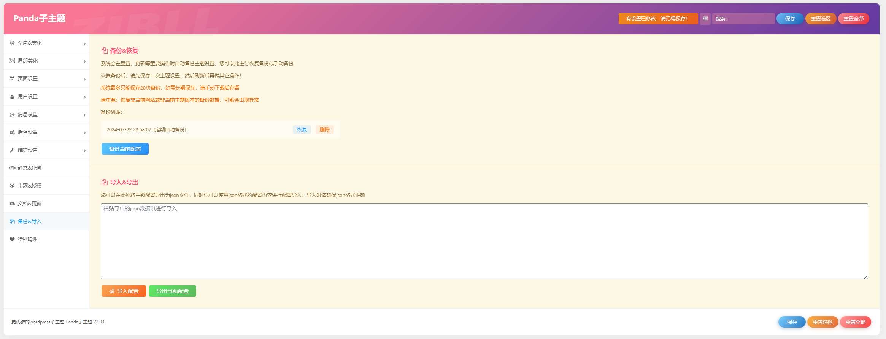This screenshot has width=886, height=339.
Task: Open the 全局&美化 menu section
Action: click(46, 43)
